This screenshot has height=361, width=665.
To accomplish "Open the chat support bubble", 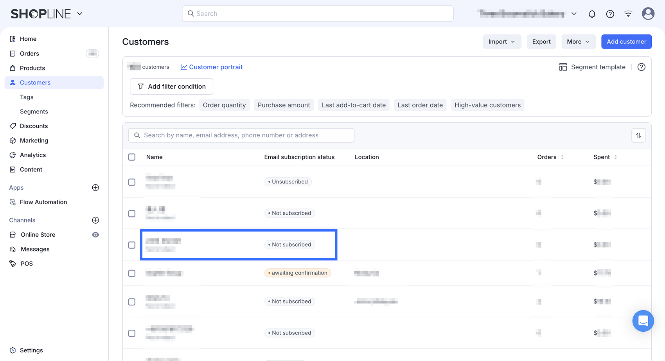I will tap(643, 321).
